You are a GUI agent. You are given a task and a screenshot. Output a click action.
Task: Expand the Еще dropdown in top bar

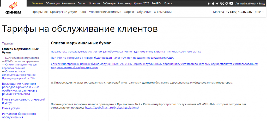click(168, 3)
